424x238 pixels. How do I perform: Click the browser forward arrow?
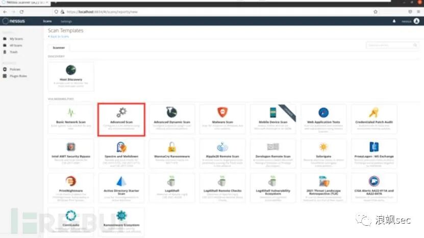[13, 12]
